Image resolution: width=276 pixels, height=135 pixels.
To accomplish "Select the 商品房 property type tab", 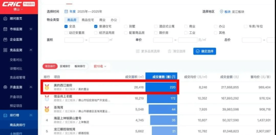I will pyautogui.click(x=72, y=20).
